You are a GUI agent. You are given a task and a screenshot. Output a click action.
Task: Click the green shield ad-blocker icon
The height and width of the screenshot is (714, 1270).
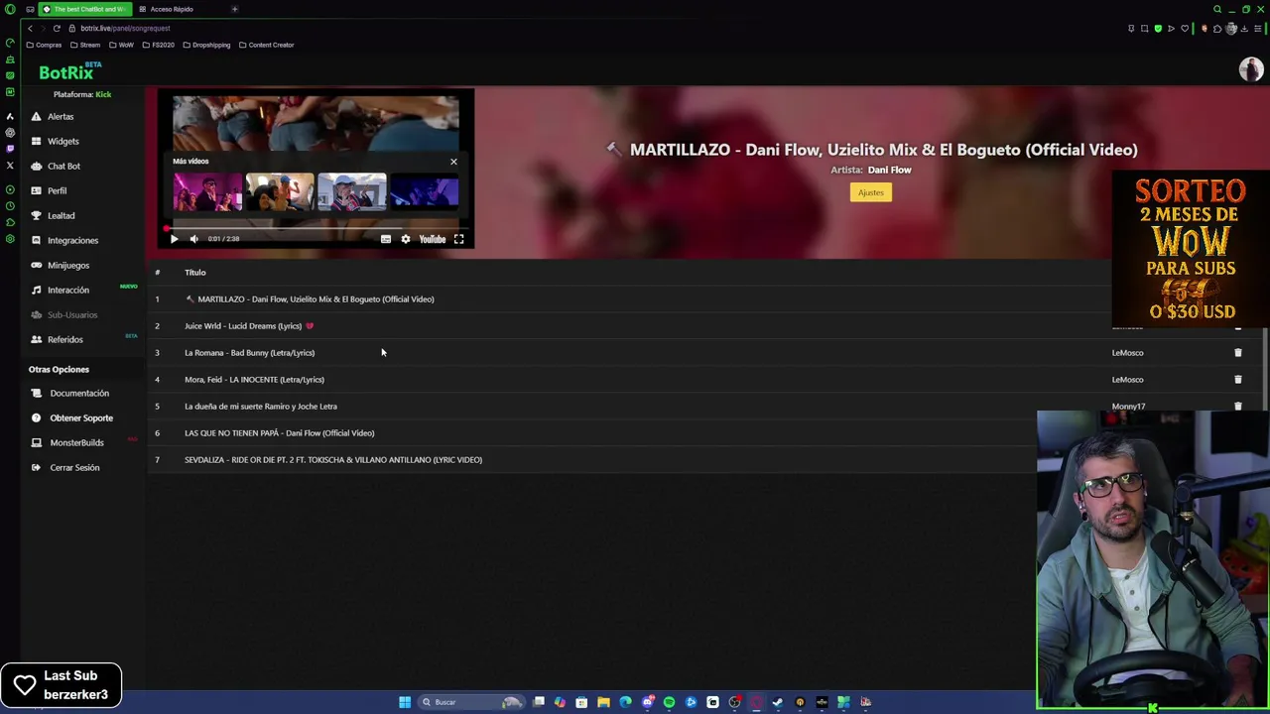pos(1157,28)
